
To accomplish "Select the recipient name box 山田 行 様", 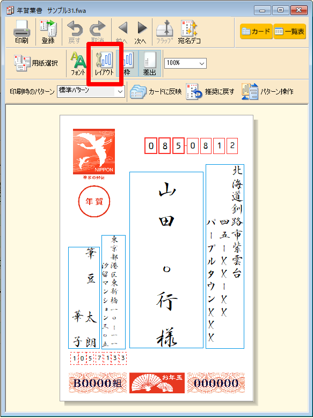I will 166,260.
